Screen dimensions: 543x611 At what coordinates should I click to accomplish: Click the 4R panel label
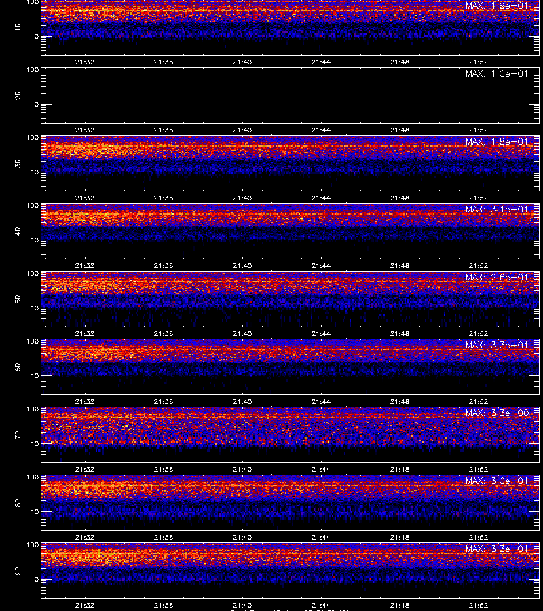tap(18, 231)
